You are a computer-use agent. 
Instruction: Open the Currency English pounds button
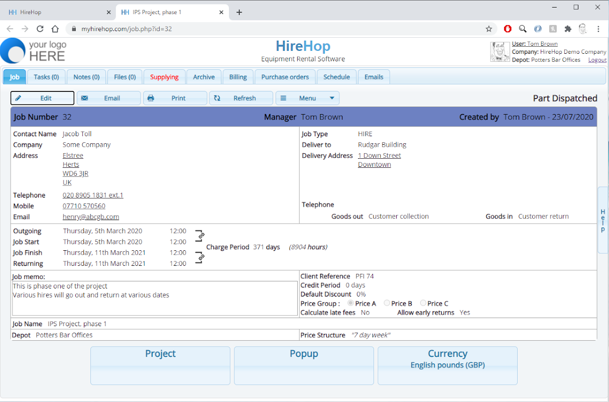point(447,365)
